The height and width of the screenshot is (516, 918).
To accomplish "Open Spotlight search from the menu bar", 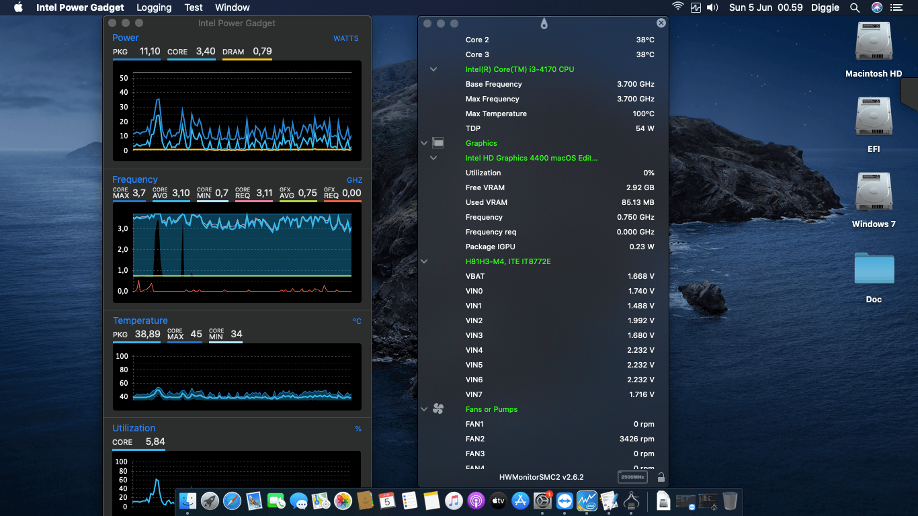I will click(x=855, y=7).
